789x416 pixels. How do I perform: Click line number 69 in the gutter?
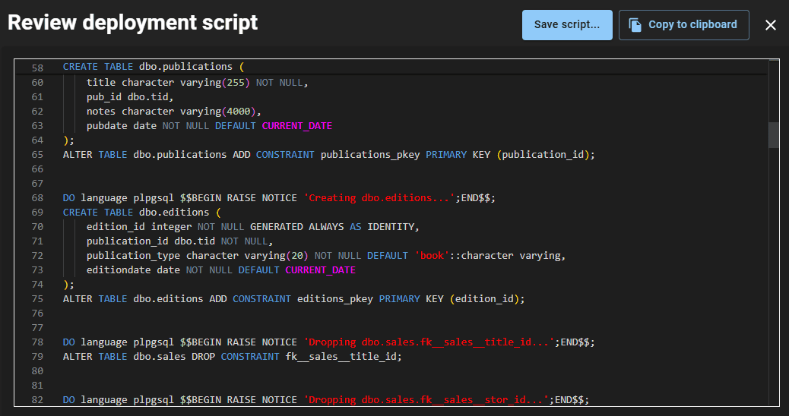coord(37,213)
